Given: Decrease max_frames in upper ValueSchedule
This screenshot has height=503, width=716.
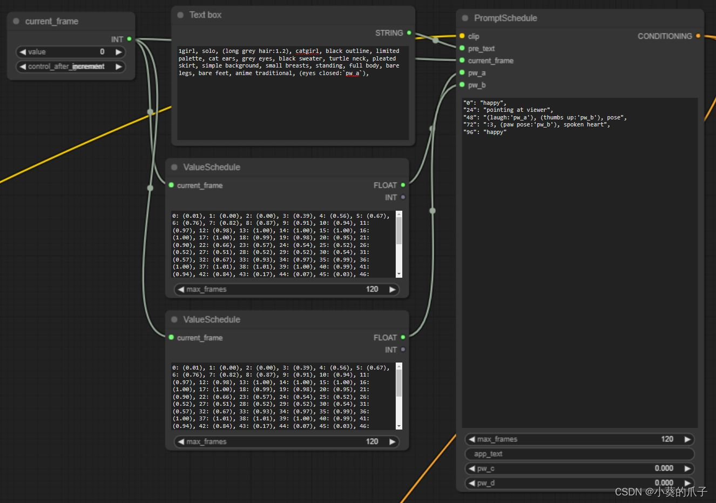Looking at the screenshot, I should pyautogui.click(x=180, y=290).
